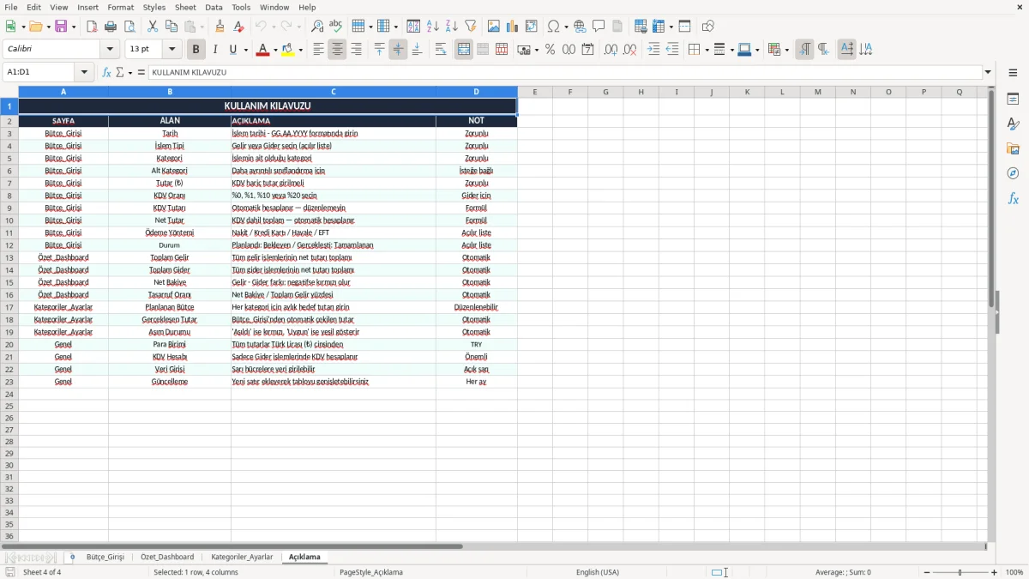Open the font name dropdown

(110, 50)
